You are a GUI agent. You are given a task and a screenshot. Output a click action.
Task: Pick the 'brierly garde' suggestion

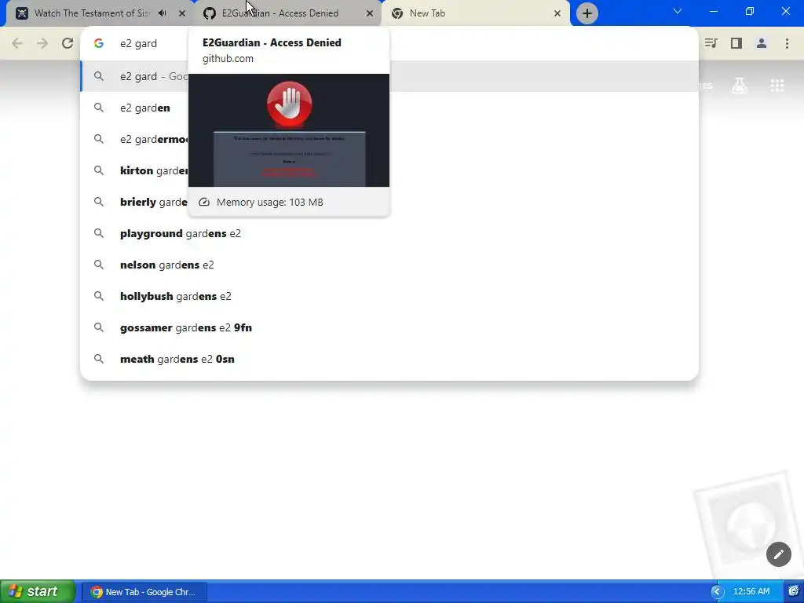click(x=389, y=202)
